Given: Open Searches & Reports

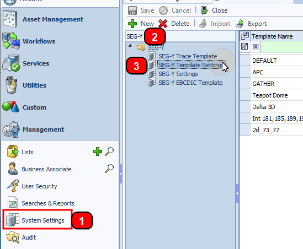Looking at the screenshot, I should coord(47,203).
